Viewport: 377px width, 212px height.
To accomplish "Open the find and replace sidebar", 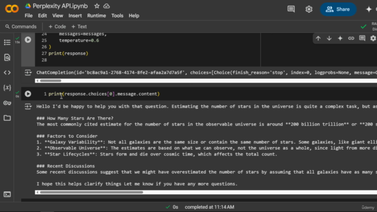I will (7, 58).
